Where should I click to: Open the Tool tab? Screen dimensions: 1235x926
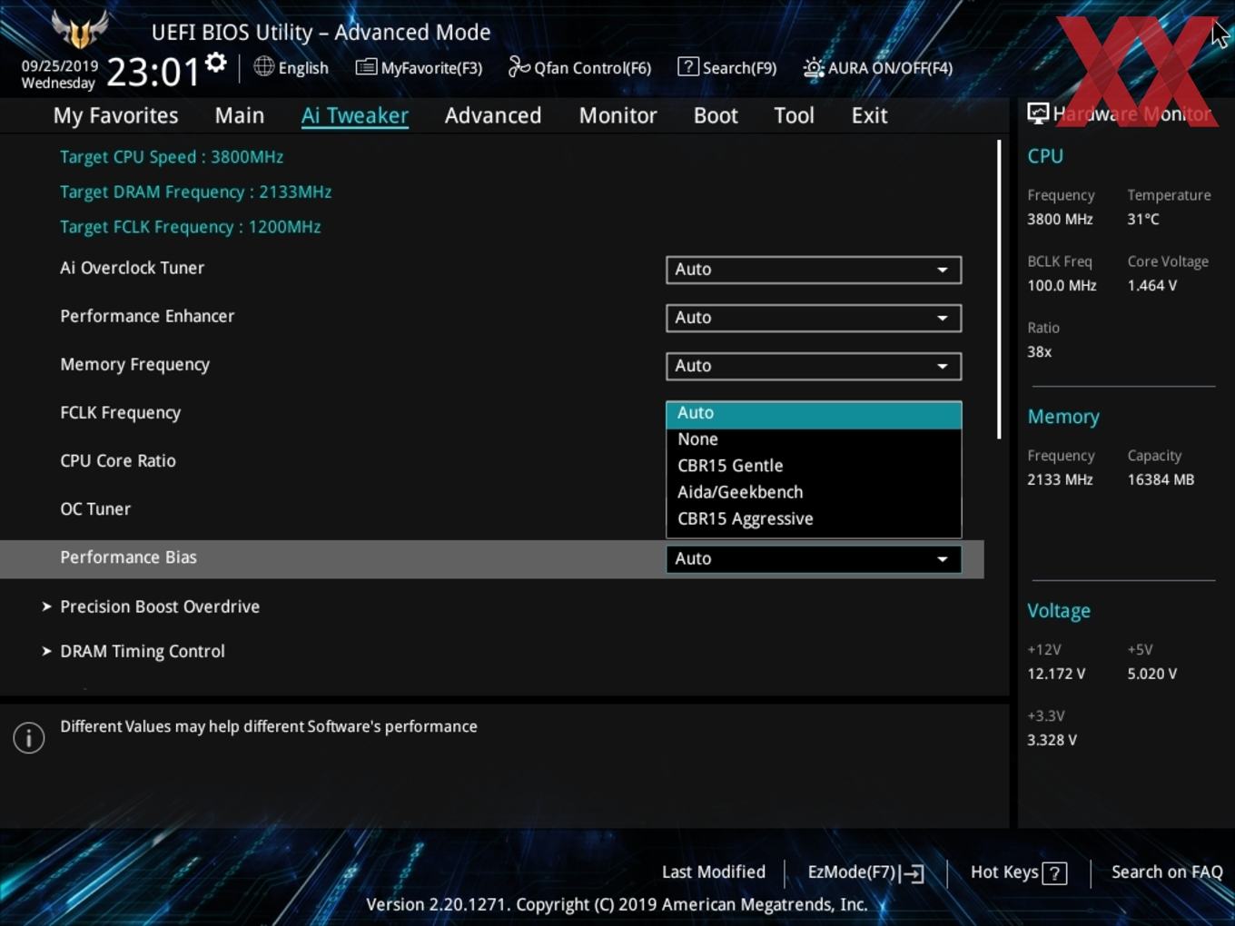click(x=794, y=115)
